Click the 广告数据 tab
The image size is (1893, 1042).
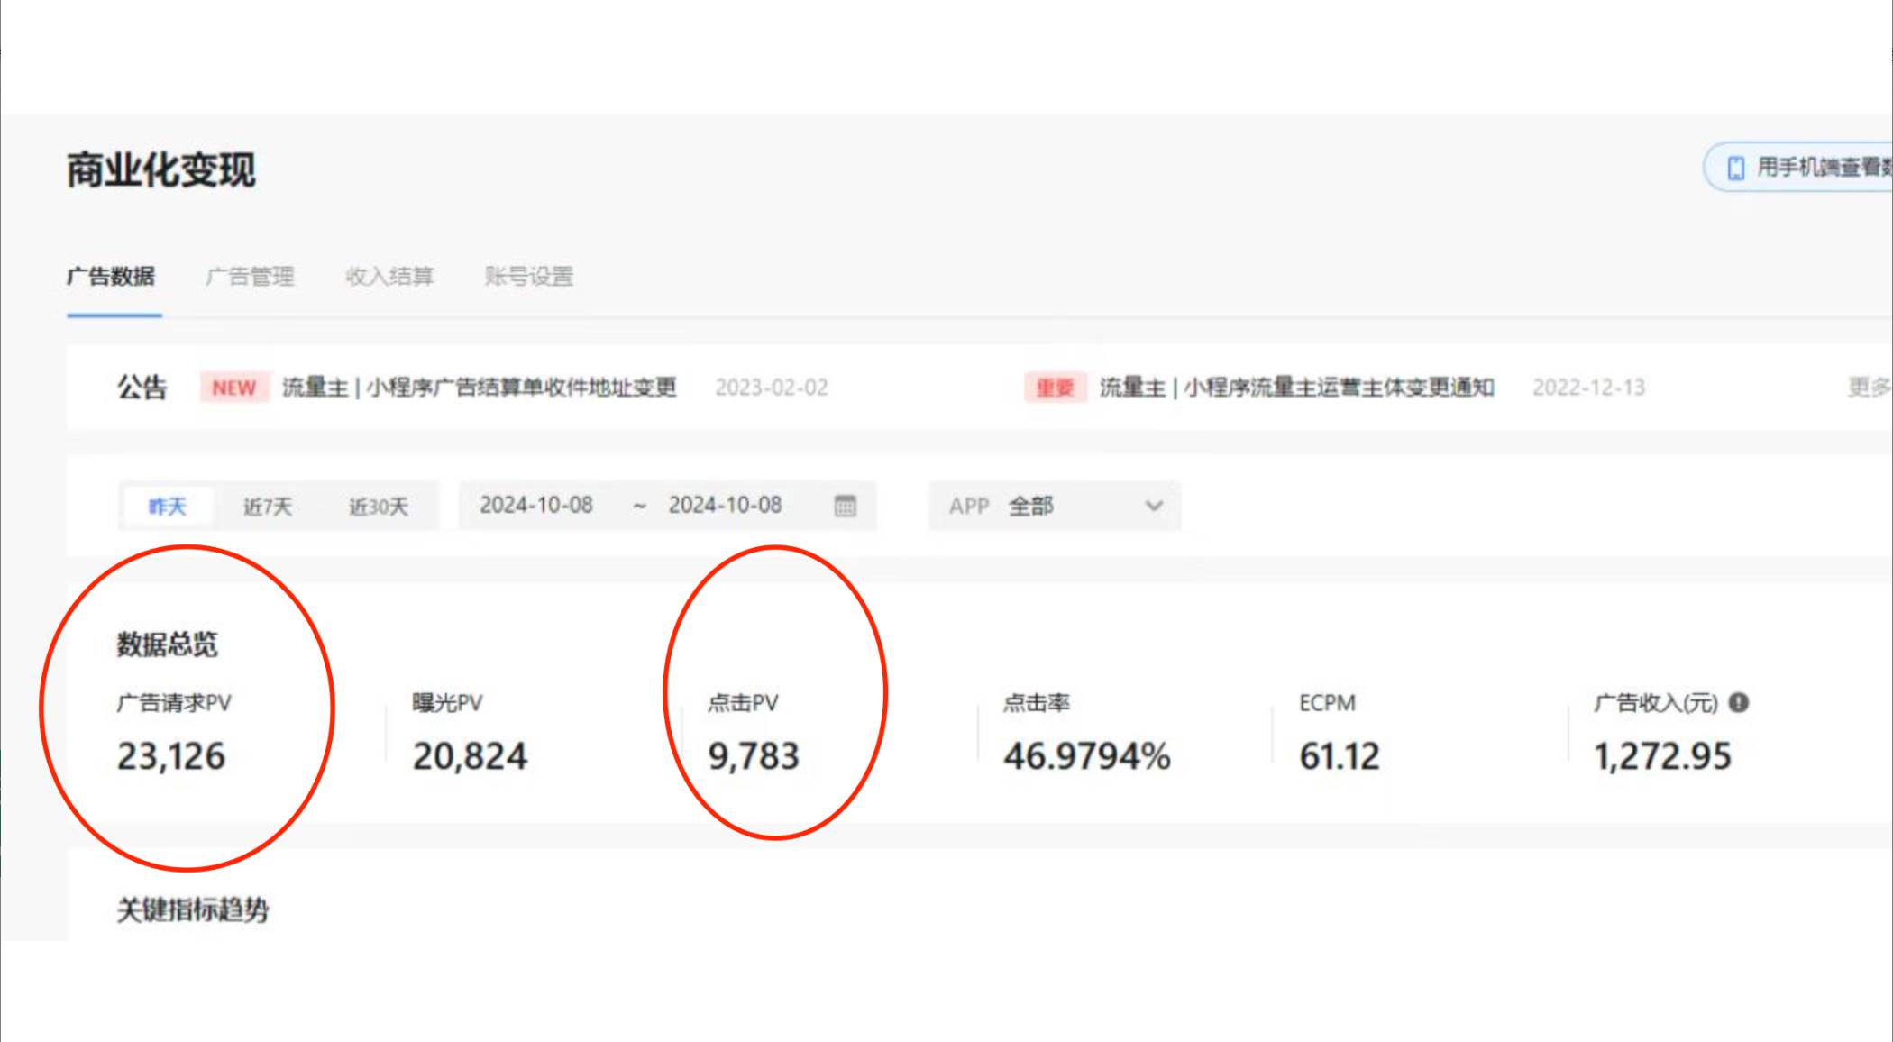114,276
